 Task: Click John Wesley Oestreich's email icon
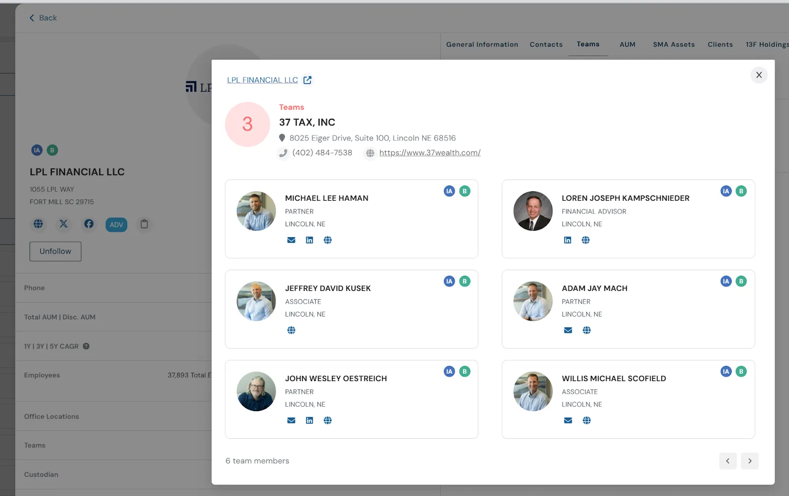pos(291,421)
